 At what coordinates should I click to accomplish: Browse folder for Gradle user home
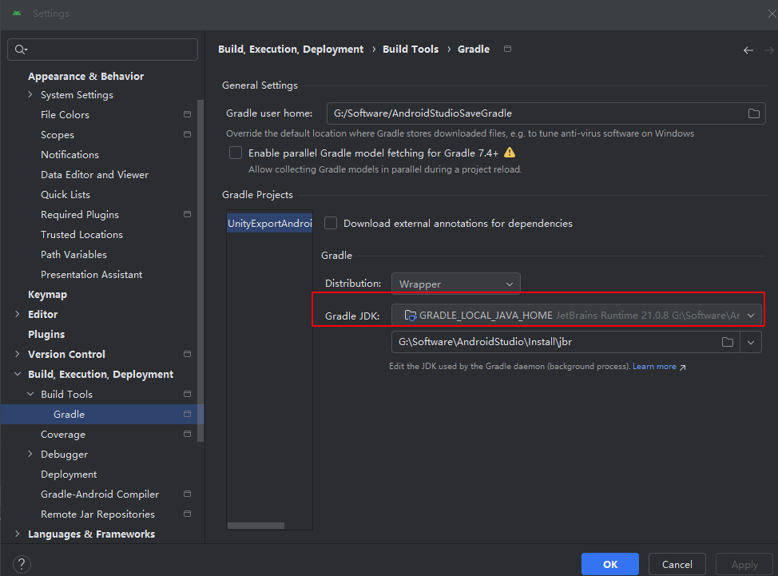[x=754, y=113]
